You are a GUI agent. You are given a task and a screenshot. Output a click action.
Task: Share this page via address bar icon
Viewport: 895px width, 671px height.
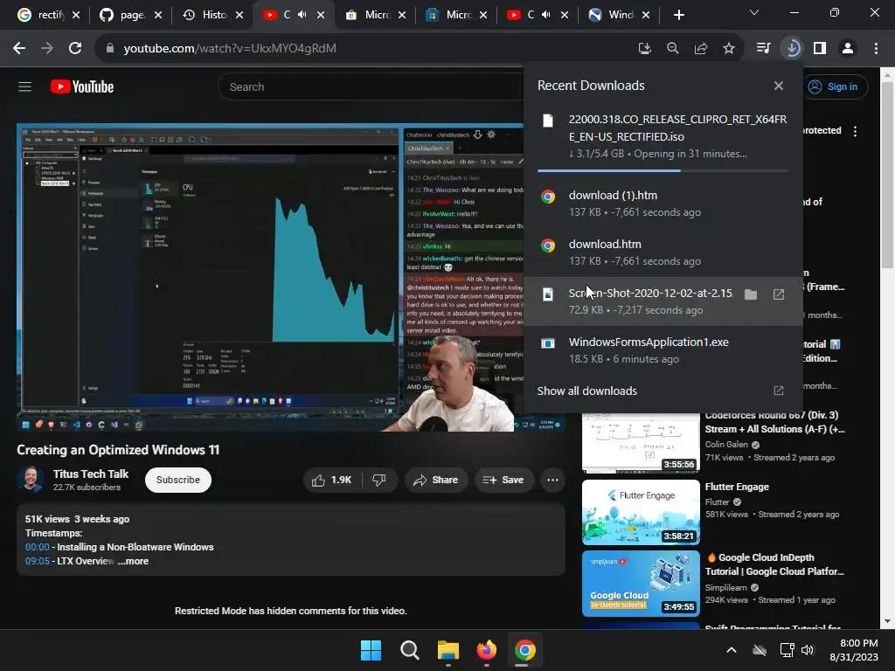click(701, 49)
